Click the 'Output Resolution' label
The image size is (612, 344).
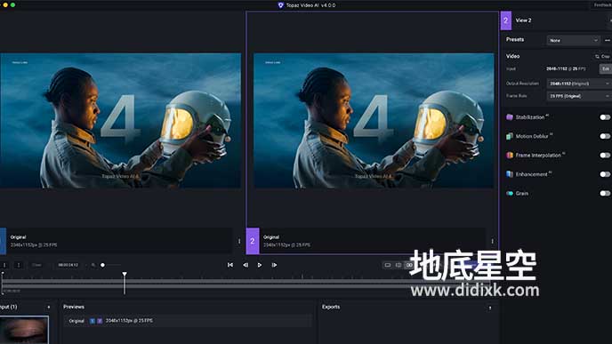tap(522, 84)
